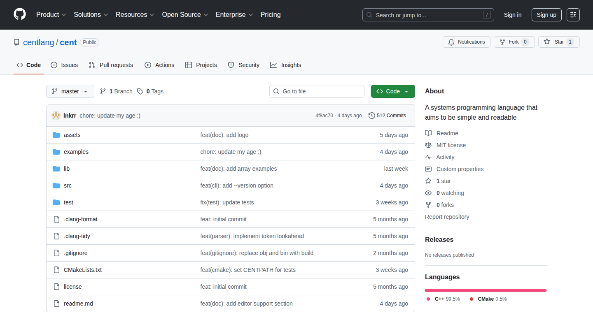593x313 pixels.
Task: Open the Releases section heading
Action: (439, 239)
